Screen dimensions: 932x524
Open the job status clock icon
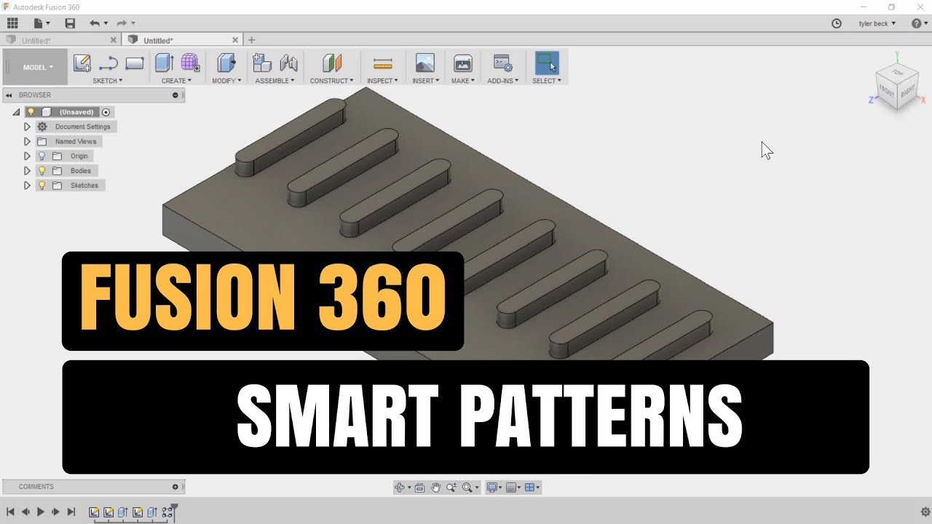(837, 23)
